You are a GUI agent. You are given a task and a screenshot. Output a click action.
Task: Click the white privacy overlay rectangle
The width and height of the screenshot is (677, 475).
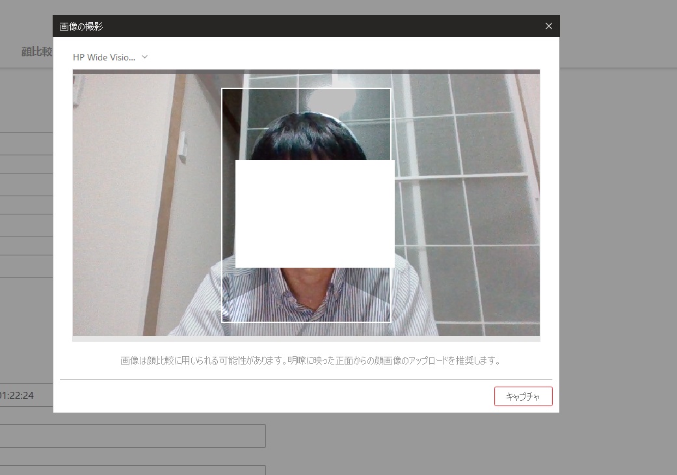pyautogui.click(x=315, y=213)
